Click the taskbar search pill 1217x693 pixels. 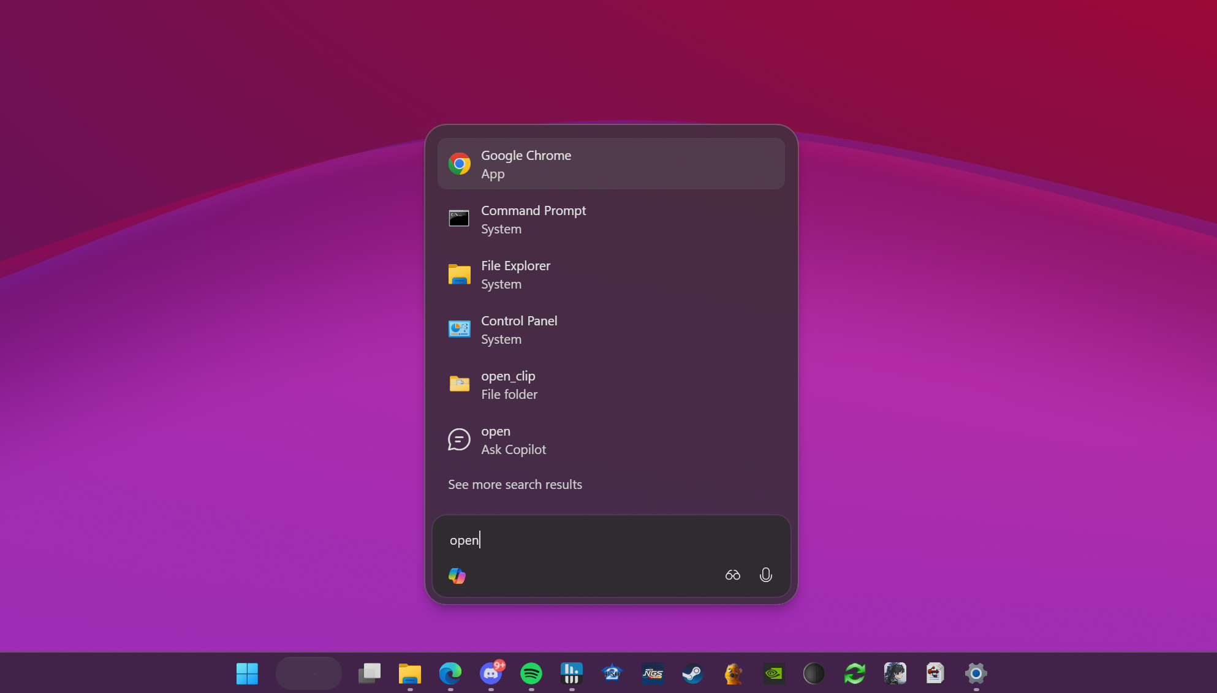309,673
